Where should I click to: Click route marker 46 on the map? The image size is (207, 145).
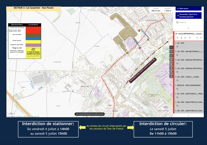pos(134,47)
